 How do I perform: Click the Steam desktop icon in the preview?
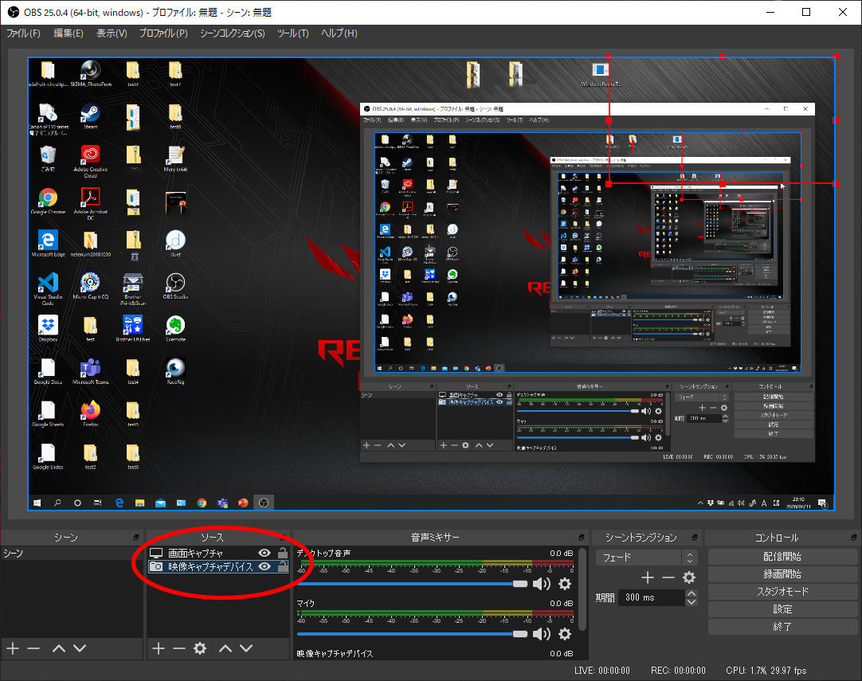[x=90, y=116]
